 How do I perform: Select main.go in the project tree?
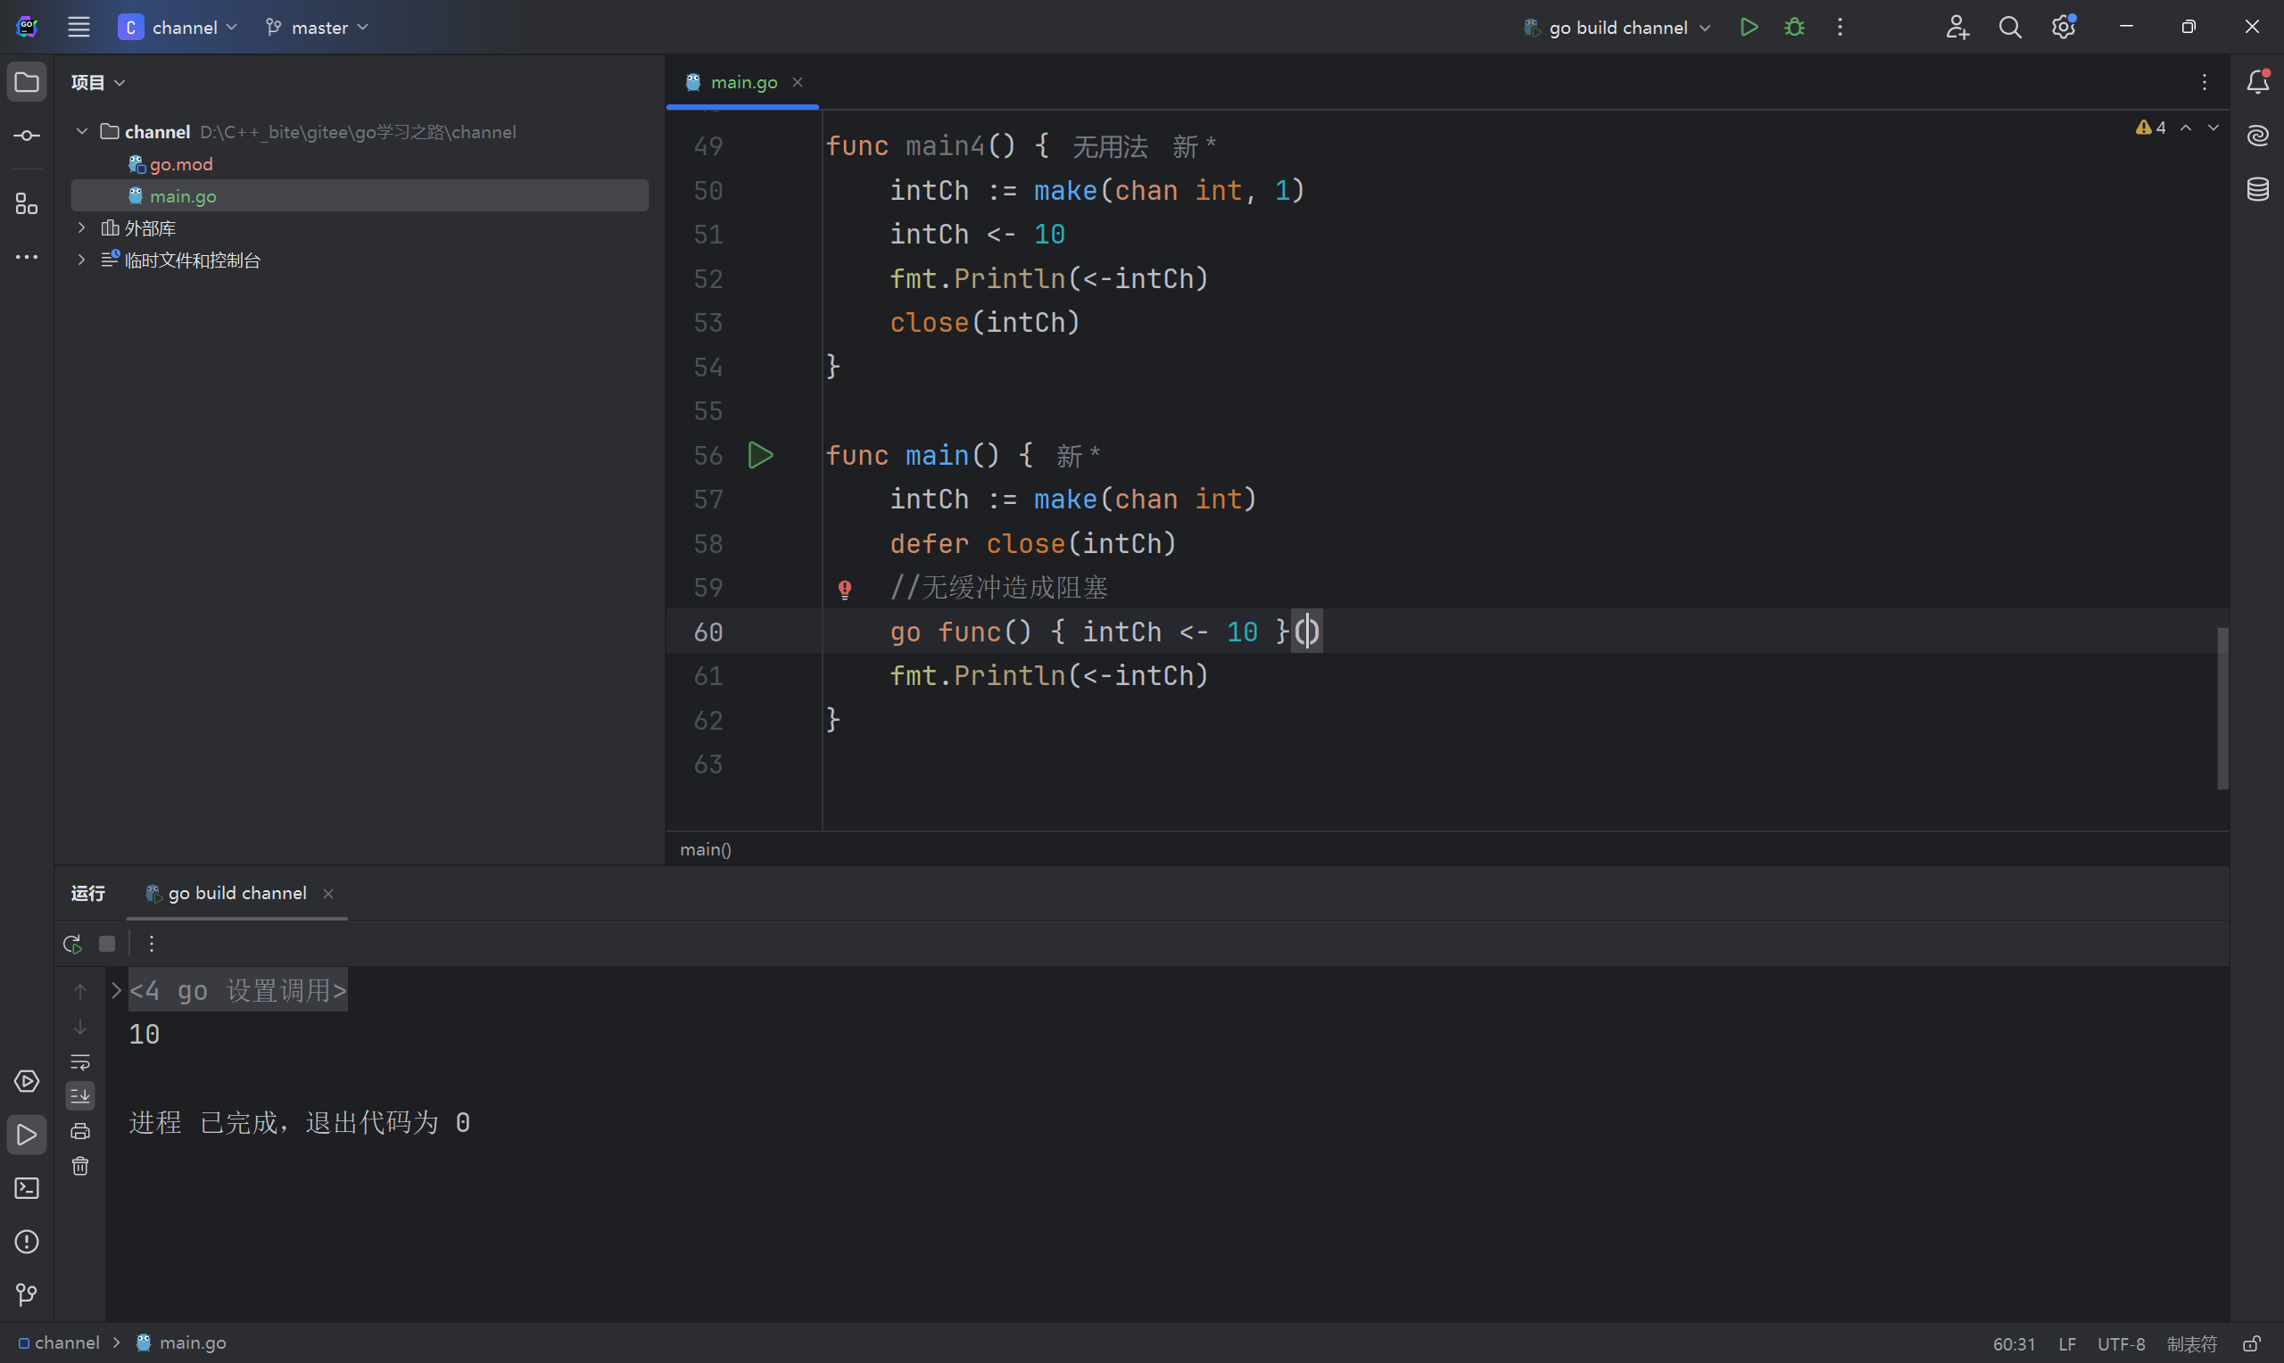point(359,195)
